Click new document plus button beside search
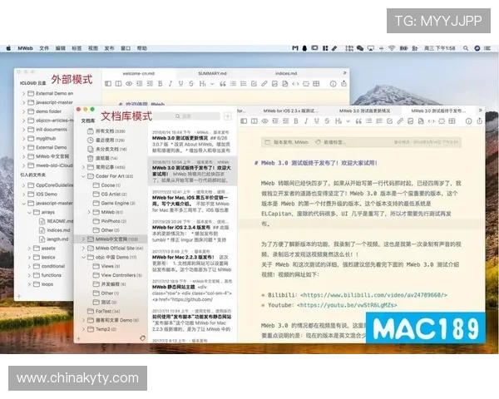Image resolution: width=499 pixels, height=399 pixels. 228,116
